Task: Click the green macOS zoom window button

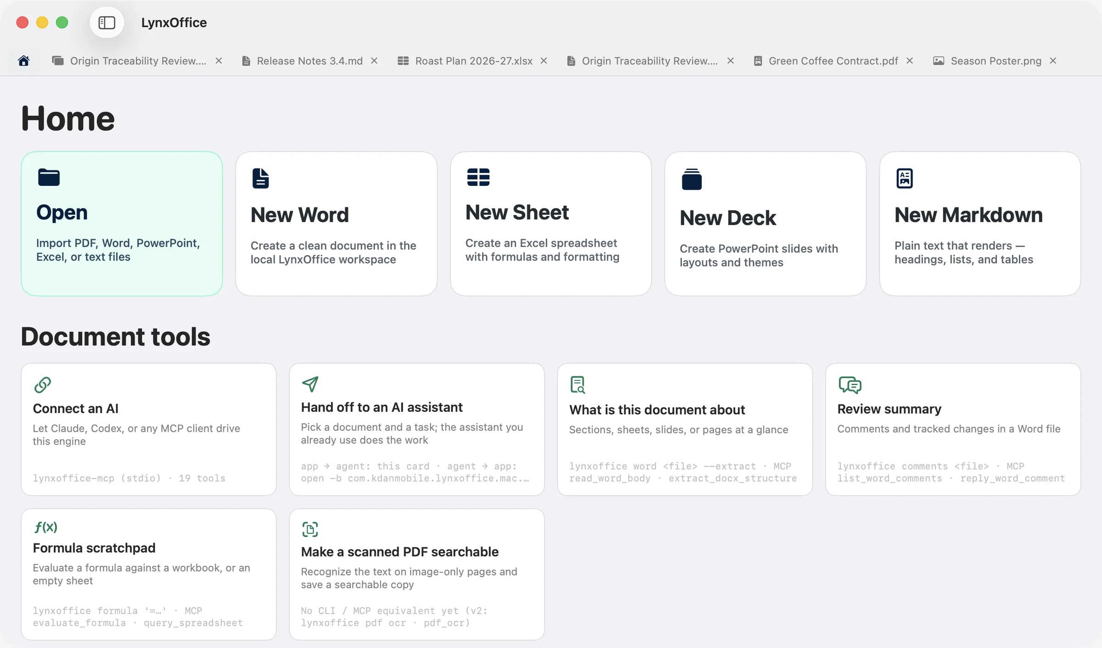Action: pos(62,22)
